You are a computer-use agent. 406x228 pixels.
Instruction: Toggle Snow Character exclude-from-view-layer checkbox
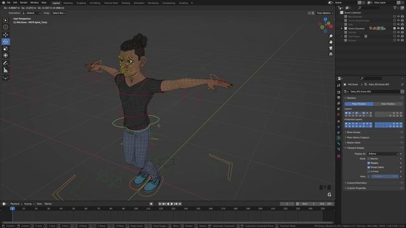coord(395,28)
